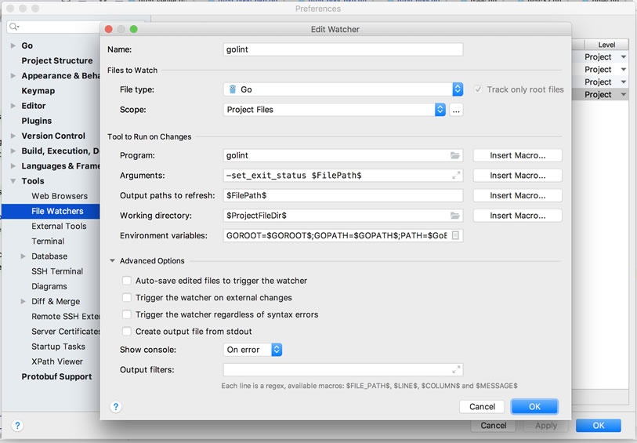Select Keymap in the Preferences sidebar
This screenshot has height=443, width=637.
click(x=38, y=91)
